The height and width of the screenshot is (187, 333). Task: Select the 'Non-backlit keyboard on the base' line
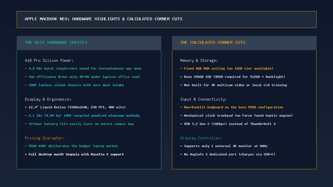(x=232, y=107)
